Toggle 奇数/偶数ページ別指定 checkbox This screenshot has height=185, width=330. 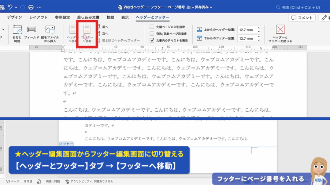[x=152, y=34]
